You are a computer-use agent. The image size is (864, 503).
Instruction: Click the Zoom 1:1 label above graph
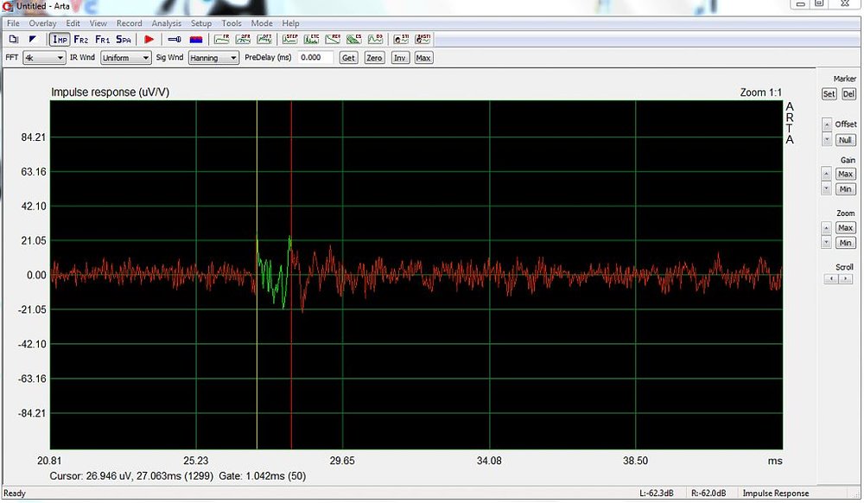pos(760,92)
